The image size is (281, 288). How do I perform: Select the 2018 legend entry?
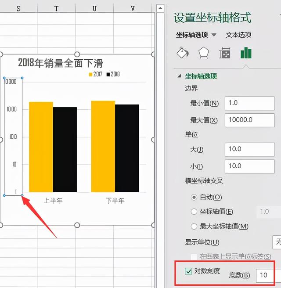coord(113,74)
